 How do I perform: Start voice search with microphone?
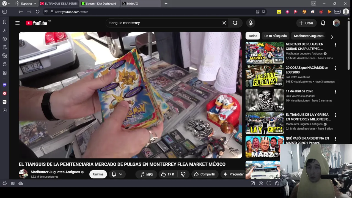[251, 23]
